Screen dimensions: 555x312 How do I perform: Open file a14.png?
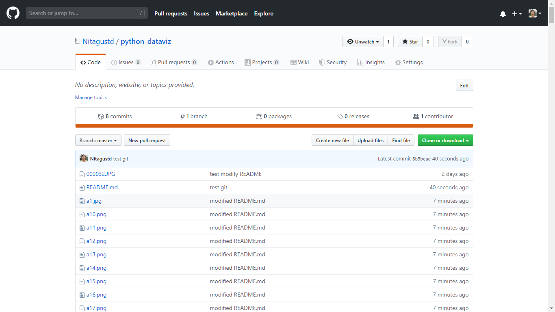96,268
